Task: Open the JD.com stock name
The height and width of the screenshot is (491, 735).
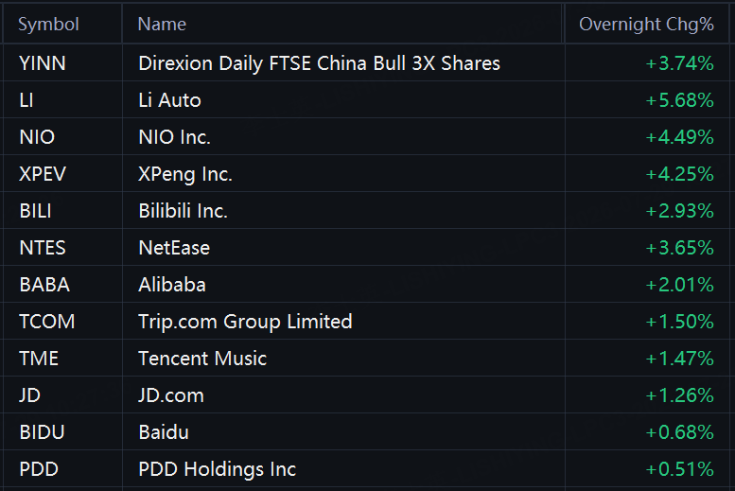Action: point(171,395)
